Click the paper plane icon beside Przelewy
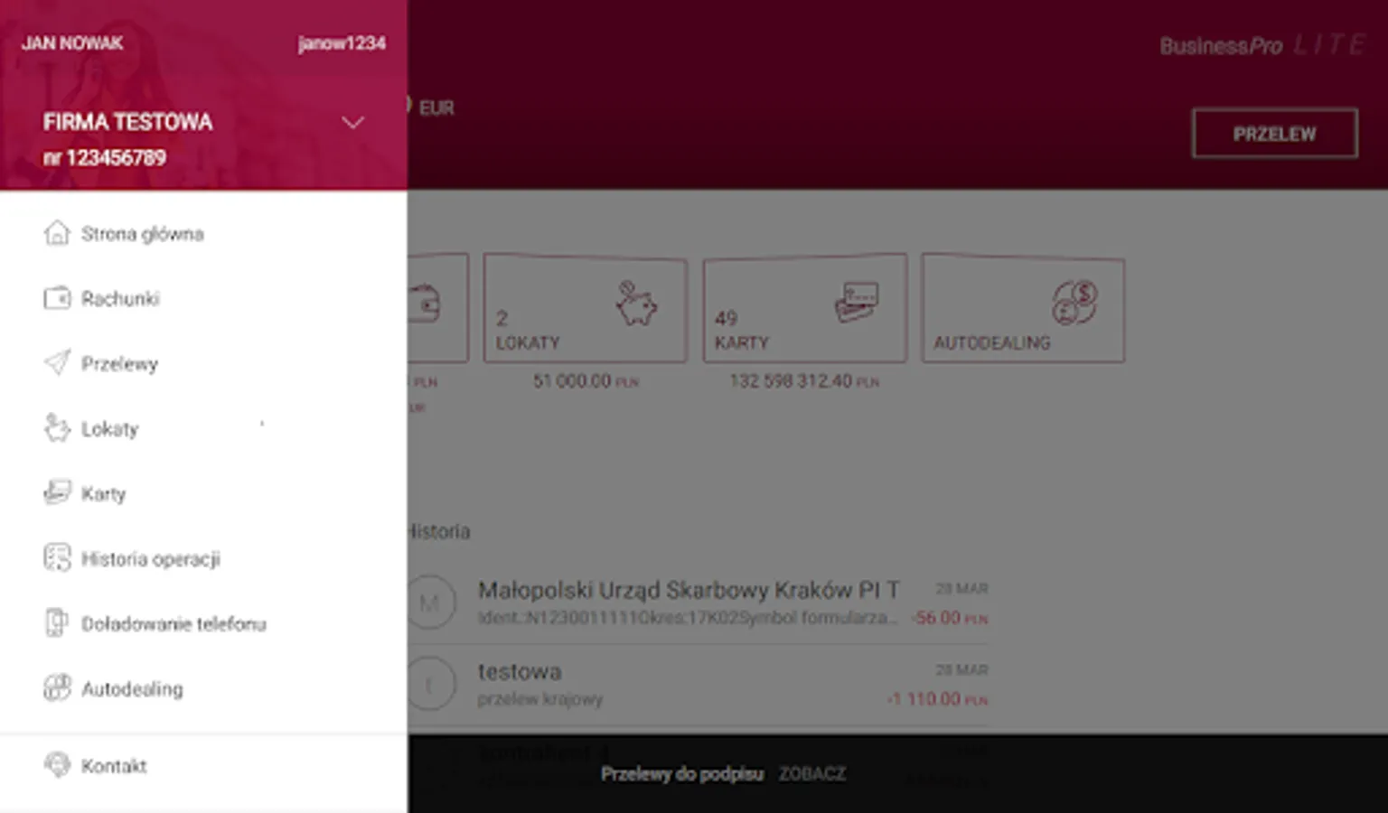1388x813 pixels. coord(57,363)
